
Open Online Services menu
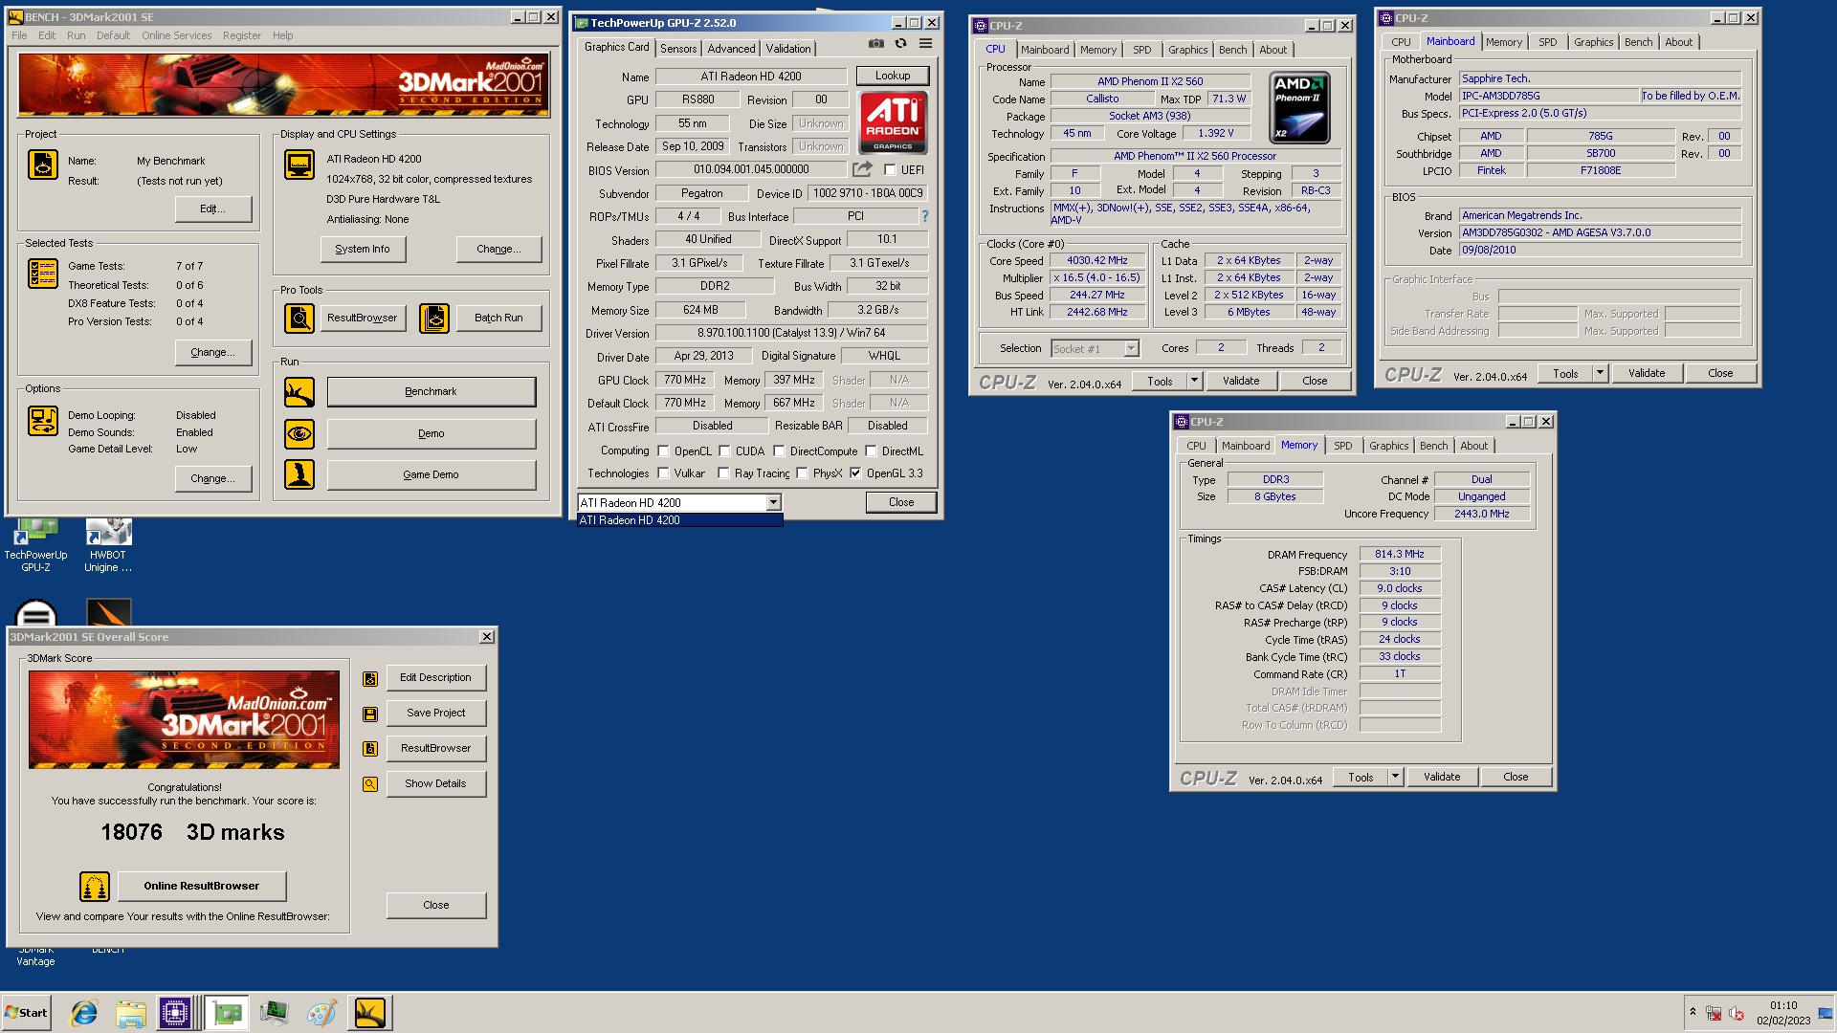click(177, 35)
